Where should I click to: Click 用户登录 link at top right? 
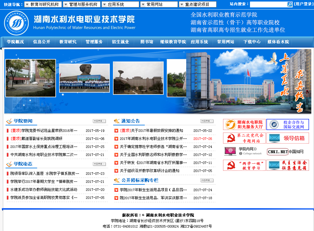coord(303,4)
